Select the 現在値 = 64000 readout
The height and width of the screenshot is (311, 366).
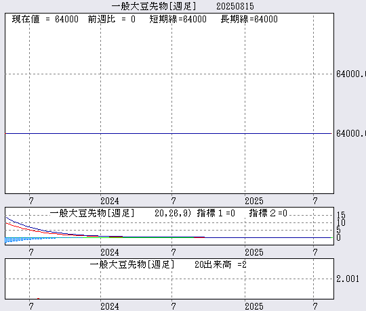coord(45,19)
